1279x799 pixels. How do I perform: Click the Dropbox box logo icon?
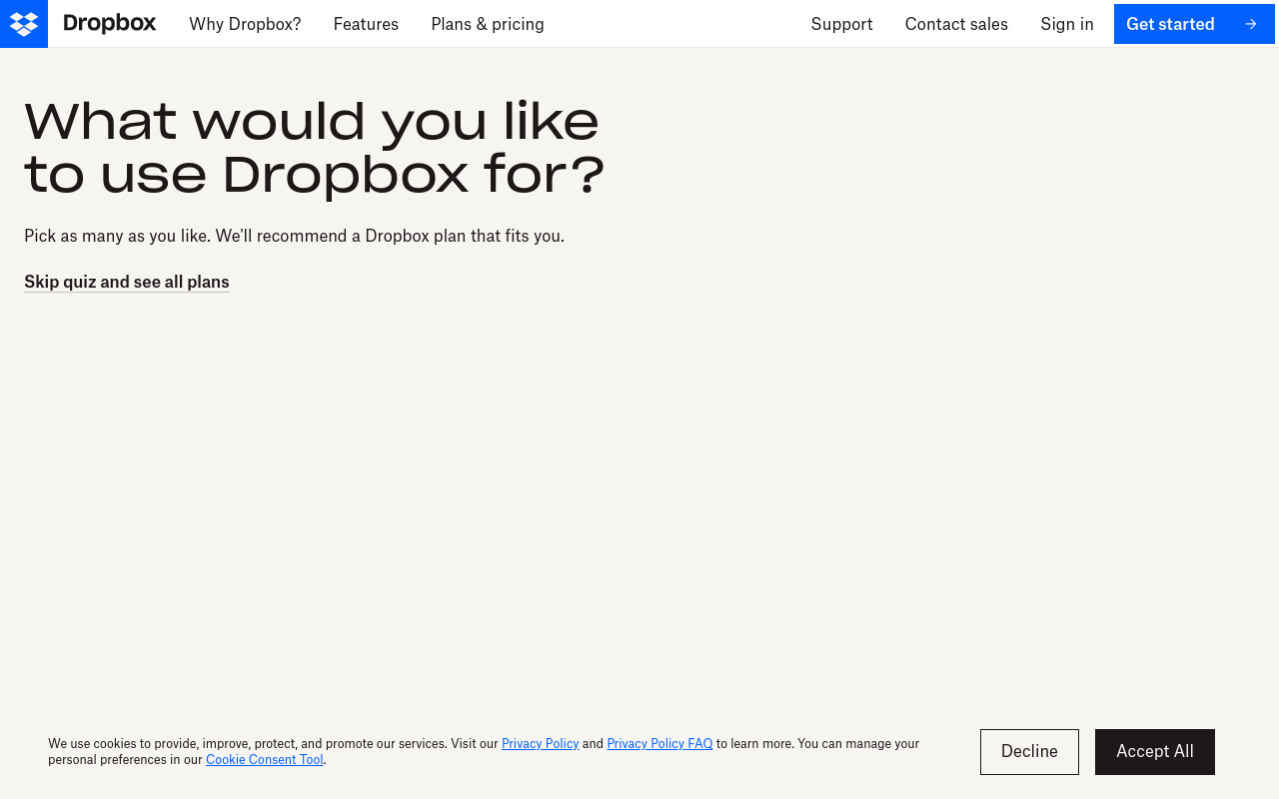24,24
